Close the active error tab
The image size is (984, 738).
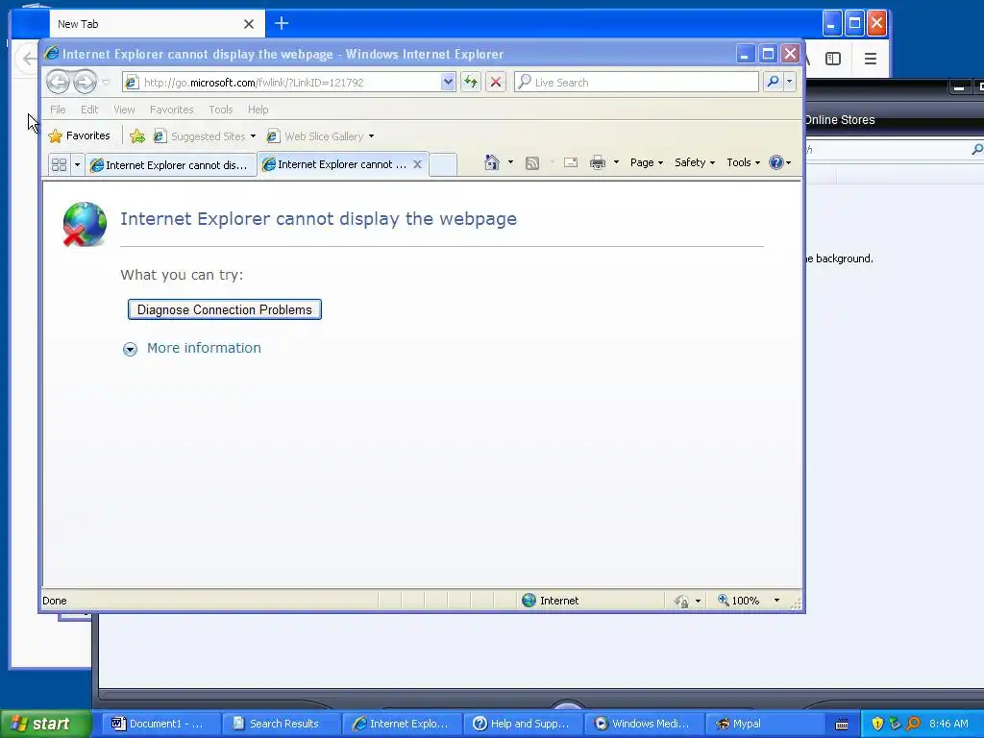[417, 163]
